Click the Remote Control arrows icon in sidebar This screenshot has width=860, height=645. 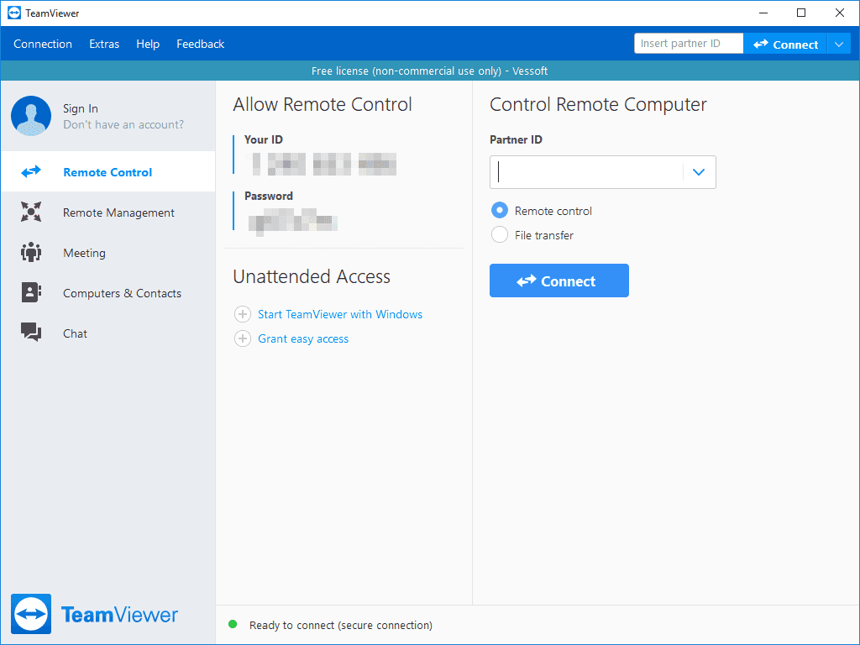pos(31,172)
